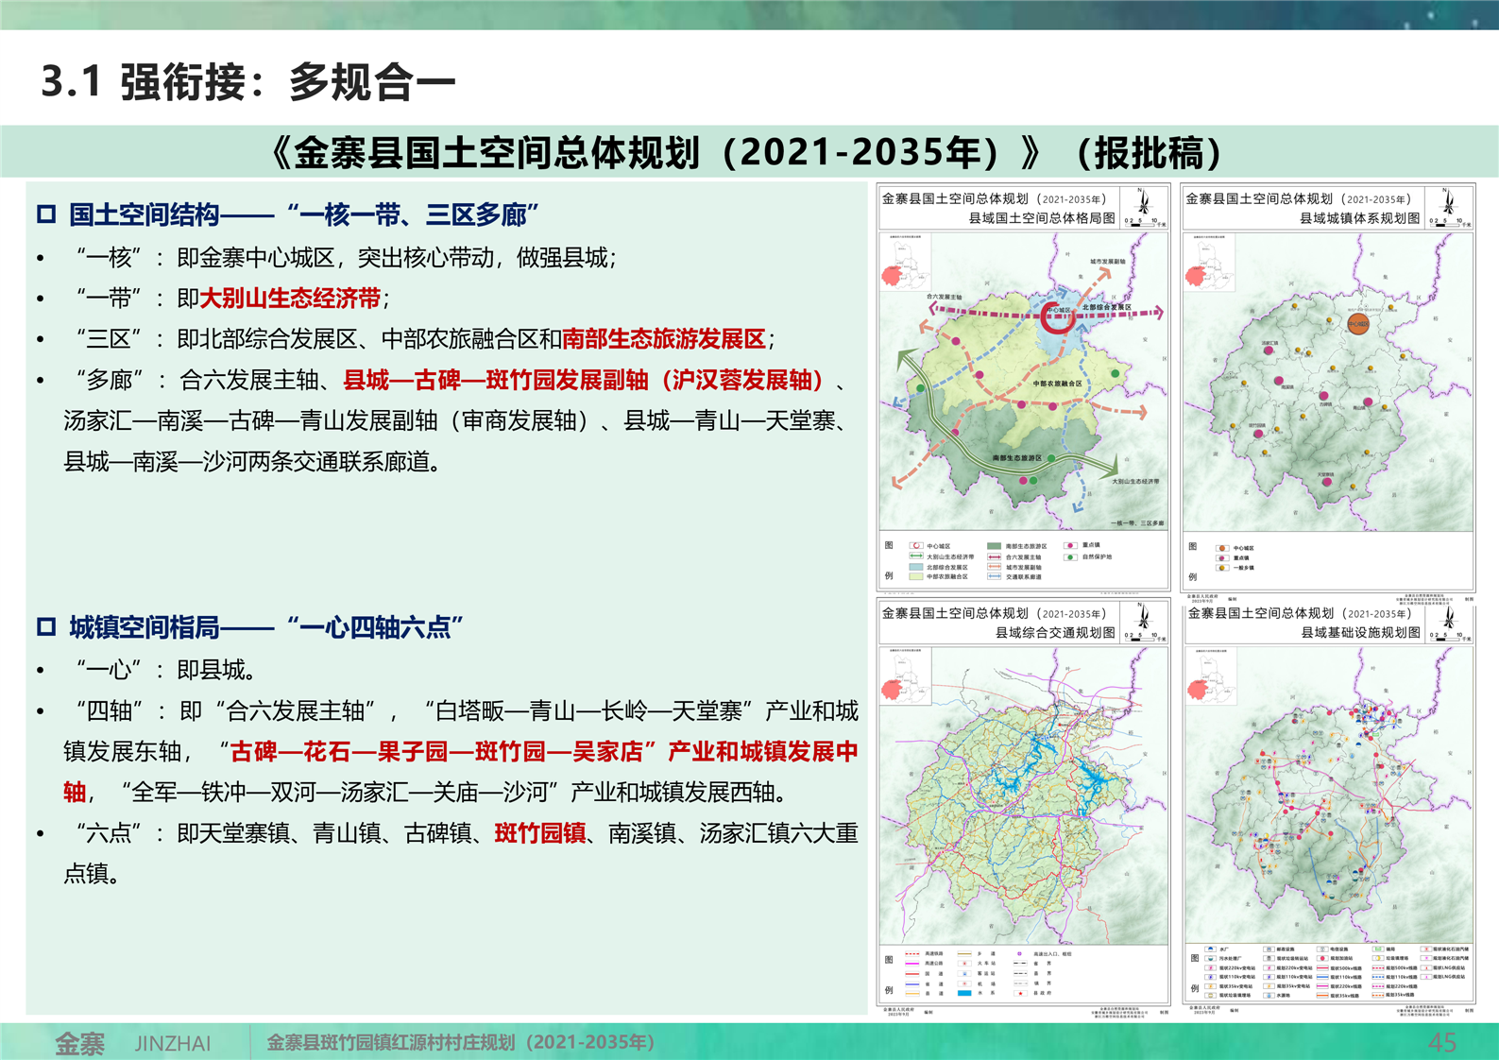The width and height of the screenshot is (1499, 1060).
Task: Click the red text 大别山生态经济带
Action: click(290, 299)
